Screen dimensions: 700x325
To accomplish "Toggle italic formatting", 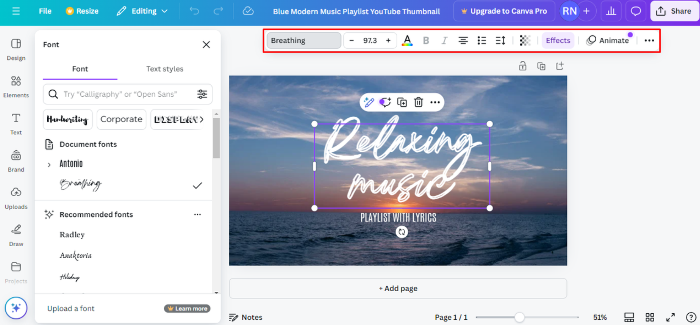I will [444, 40].
